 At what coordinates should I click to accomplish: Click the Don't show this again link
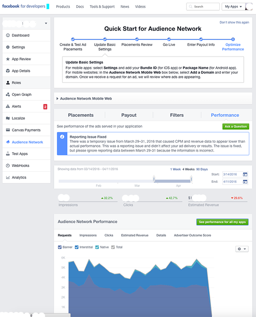tap(234, 23)
